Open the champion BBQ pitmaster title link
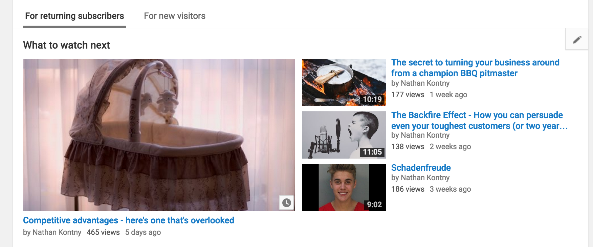This screenshot has height=247, width=593. point(475,68)
